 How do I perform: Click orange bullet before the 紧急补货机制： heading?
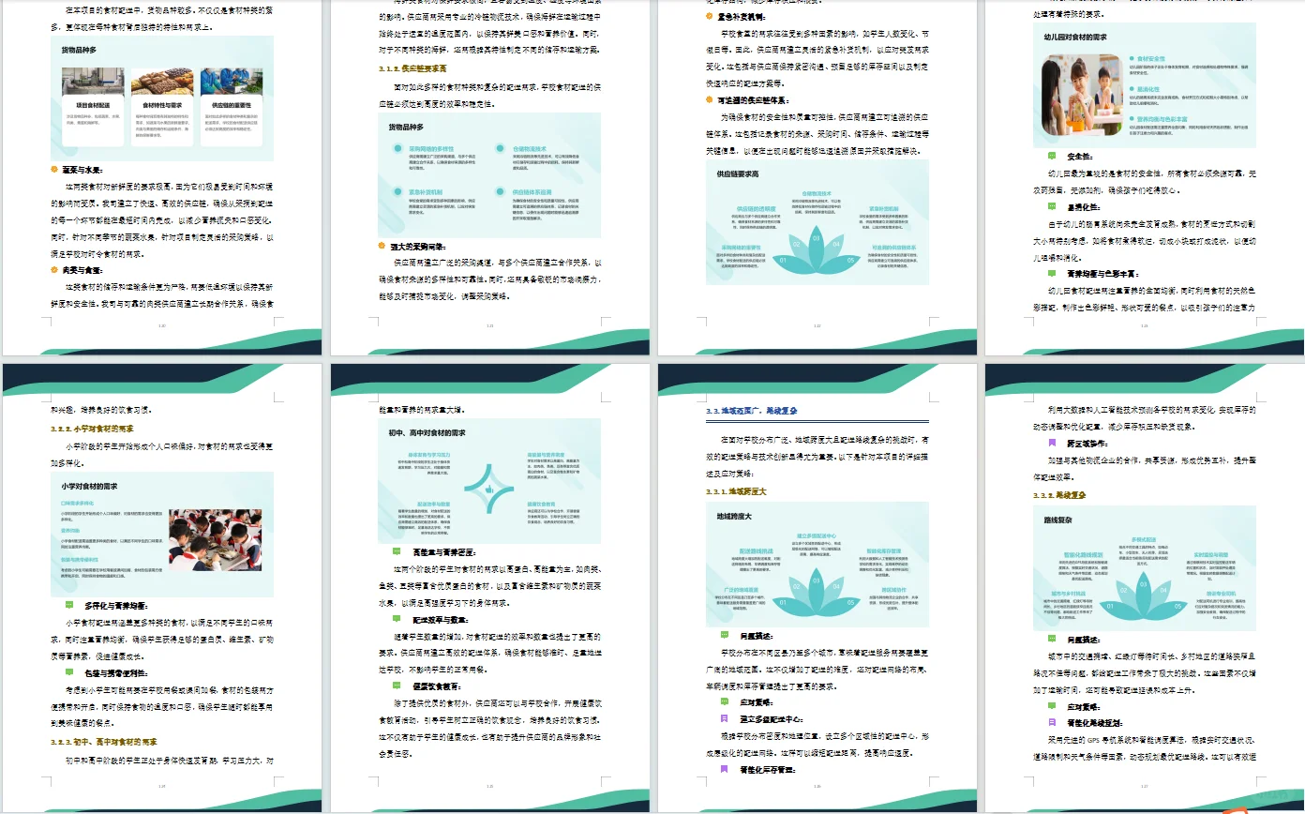tap(710, 15)
